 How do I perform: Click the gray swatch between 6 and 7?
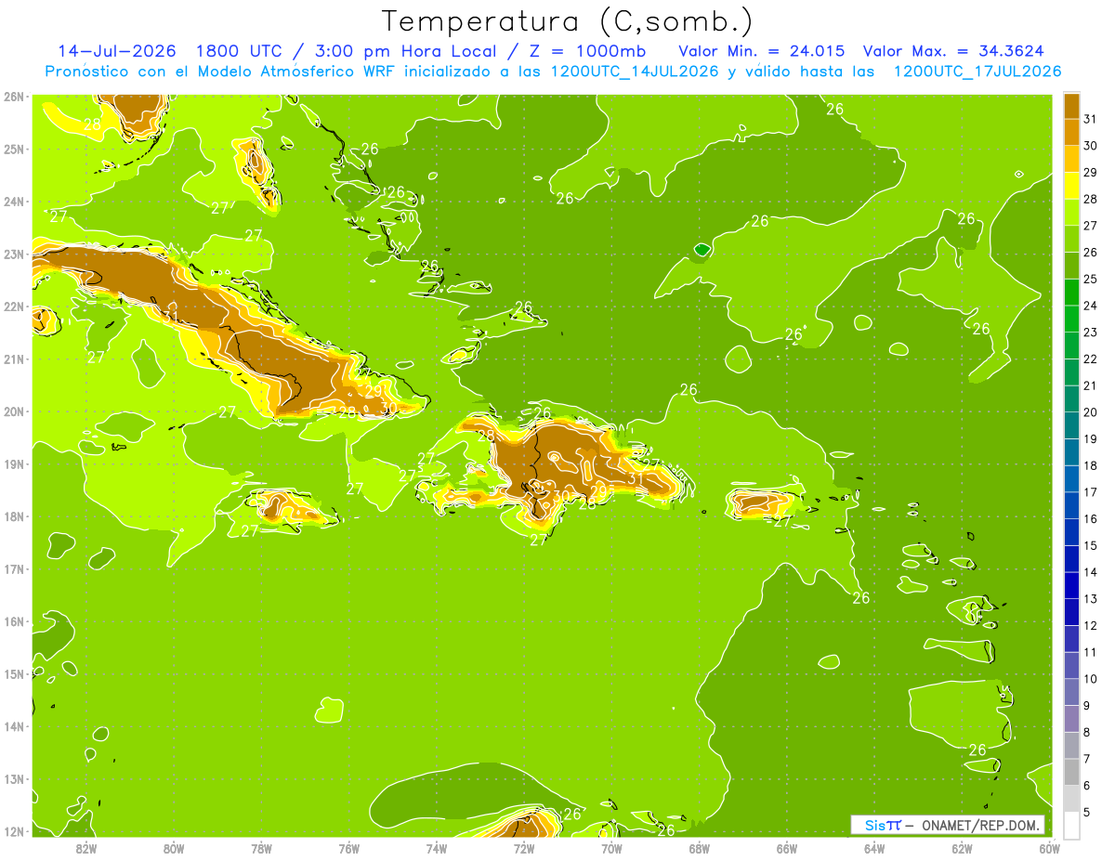click(x=1071, y=772)
